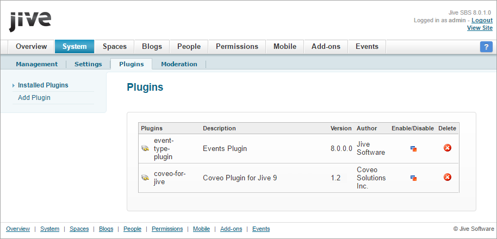Screen dimensions: 497x239
Task: Delete the event-type-plugin plugin
Action: tap(447, 148)
